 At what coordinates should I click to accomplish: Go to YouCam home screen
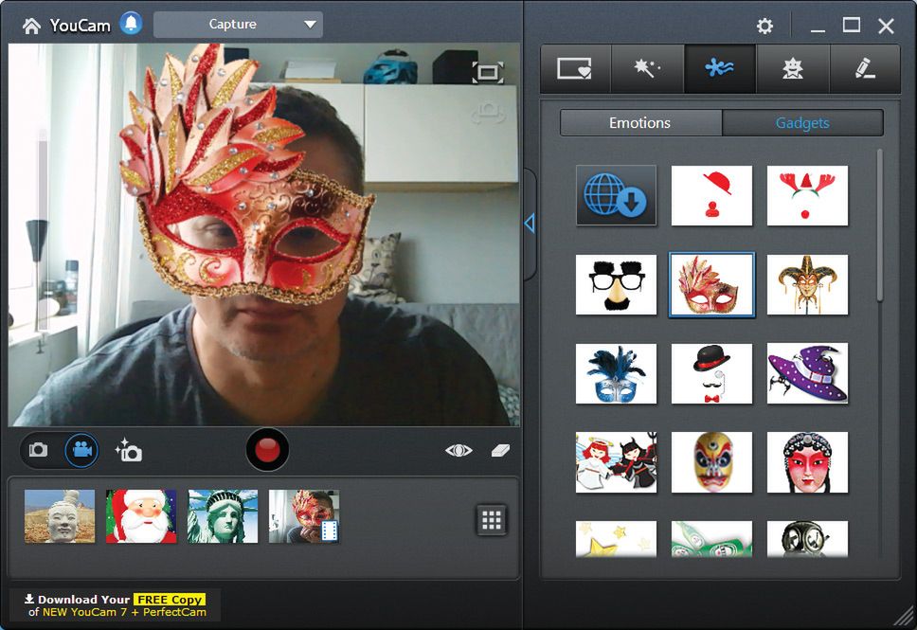[31, 26]
